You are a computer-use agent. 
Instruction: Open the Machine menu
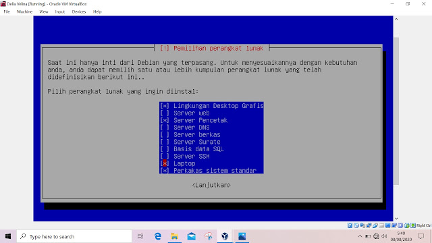coord(24,11)
